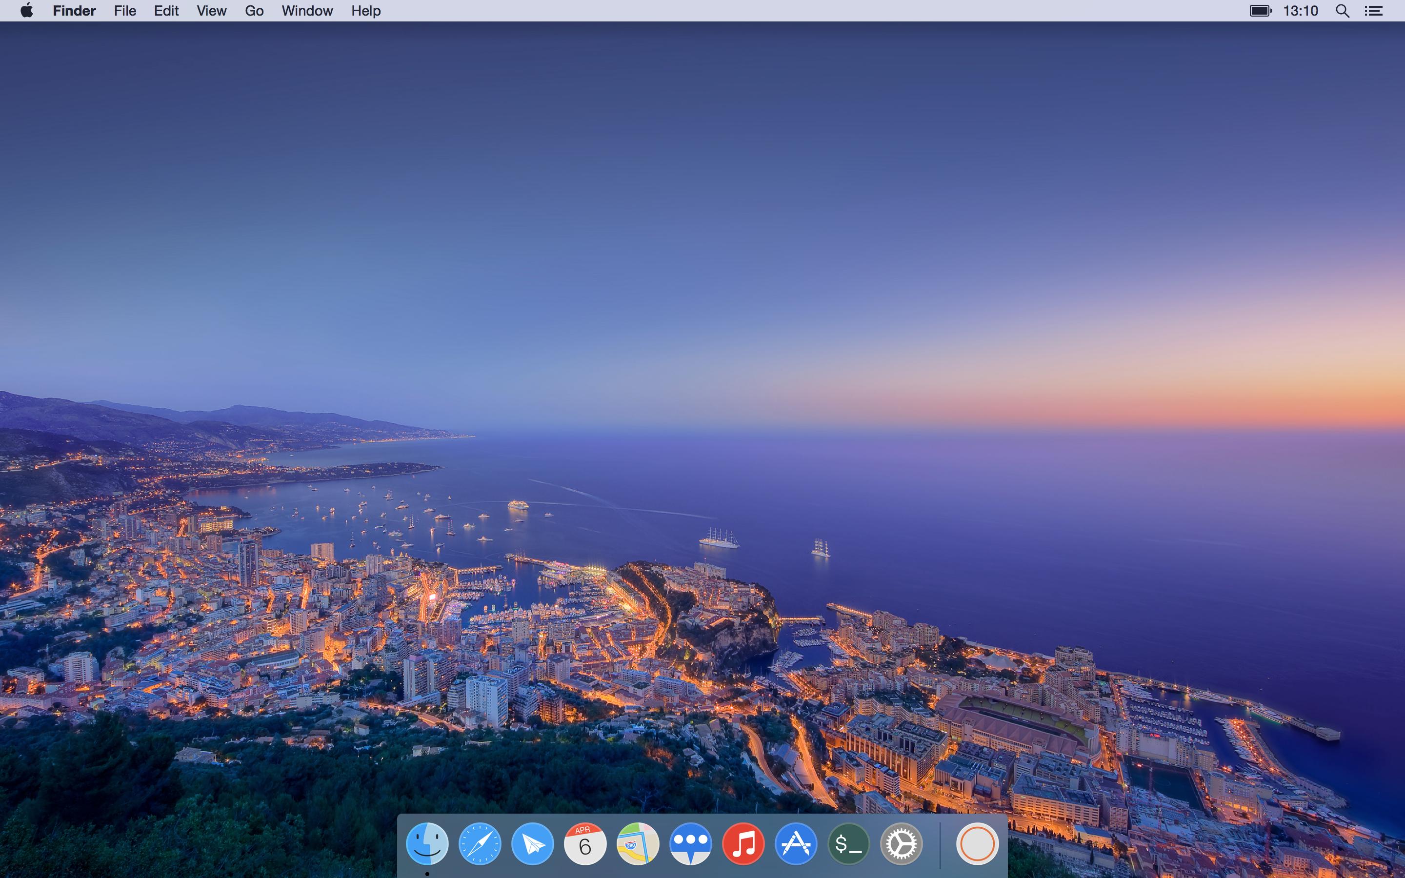Viewport: 1405px width, 878px height.
Task: Open the File menu
Action: pos(125,10)
